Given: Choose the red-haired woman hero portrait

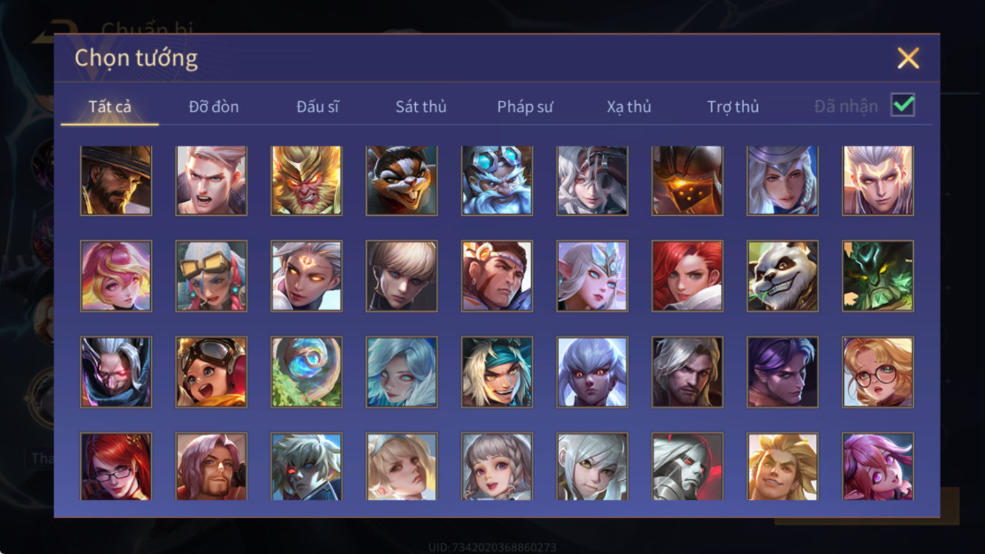Looking at the screenshot, I should point(687,276).
